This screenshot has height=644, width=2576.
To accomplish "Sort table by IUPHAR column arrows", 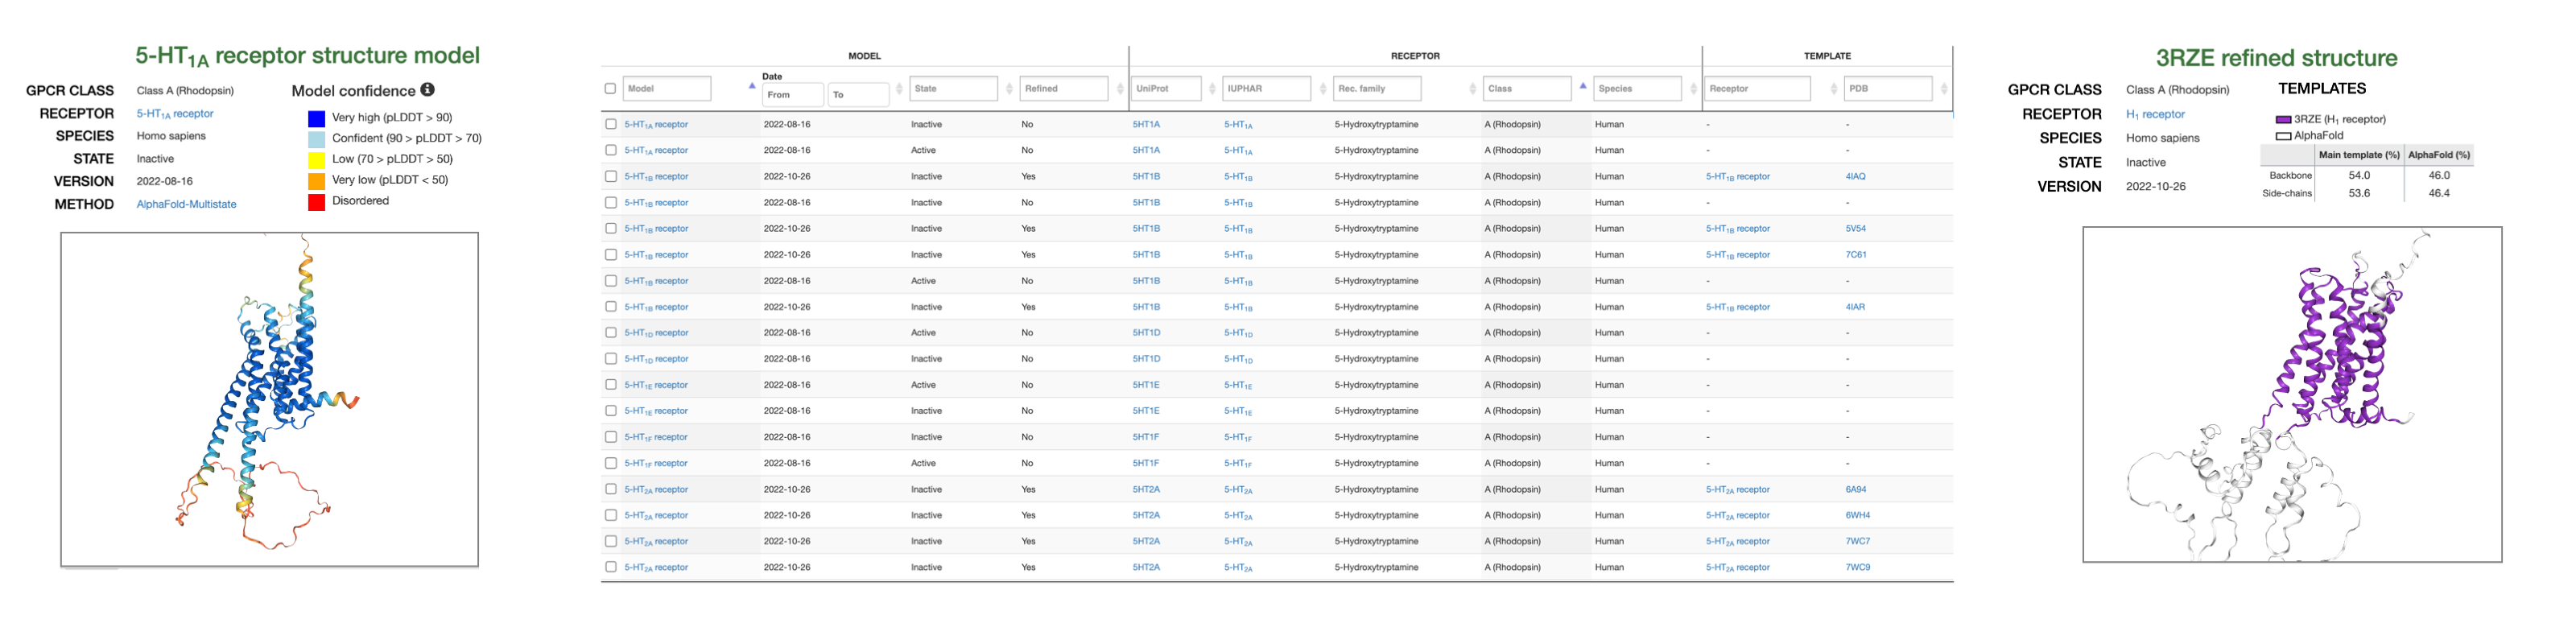I will pyautogui.click(x=1322, y=89).
